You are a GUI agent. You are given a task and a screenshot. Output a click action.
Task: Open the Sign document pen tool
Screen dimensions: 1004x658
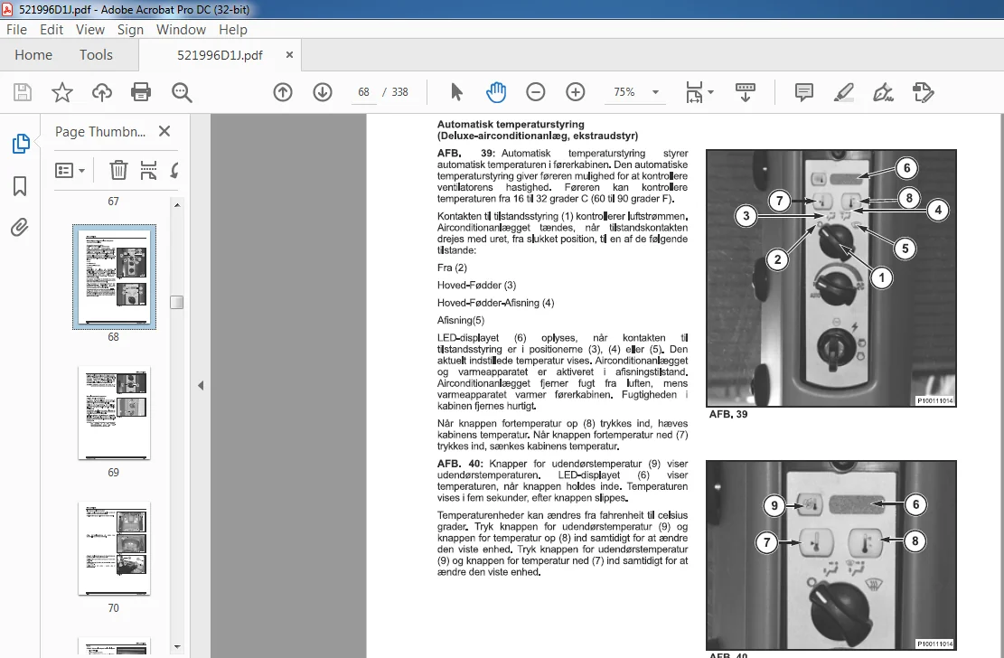point(883,92)
